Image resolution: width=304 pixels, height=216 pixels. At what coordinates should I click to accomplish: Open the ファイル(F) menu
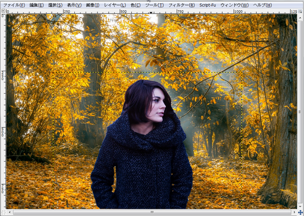tap(14, 5)
